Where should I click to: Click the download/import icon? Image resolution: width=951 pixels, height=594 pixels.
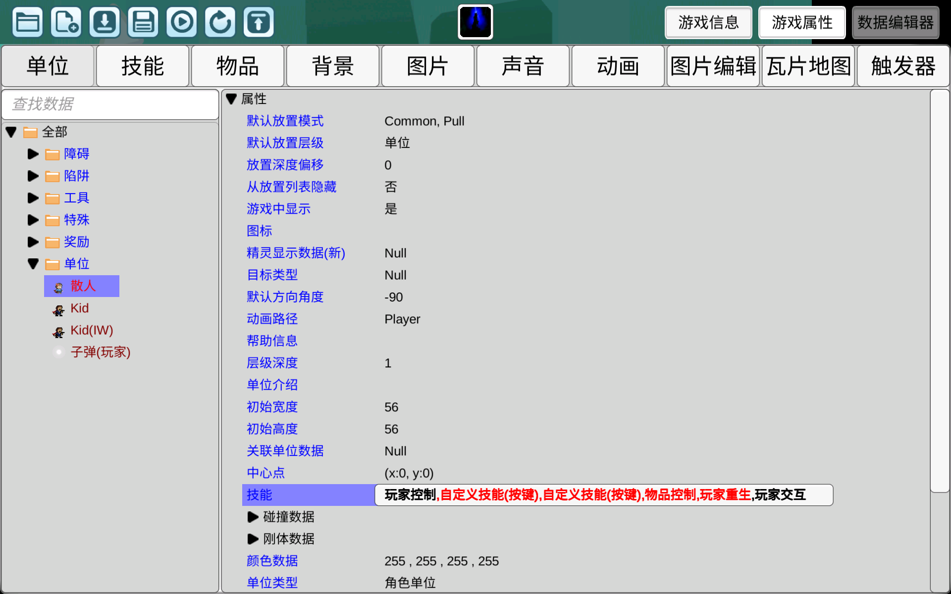pos(105,22)
